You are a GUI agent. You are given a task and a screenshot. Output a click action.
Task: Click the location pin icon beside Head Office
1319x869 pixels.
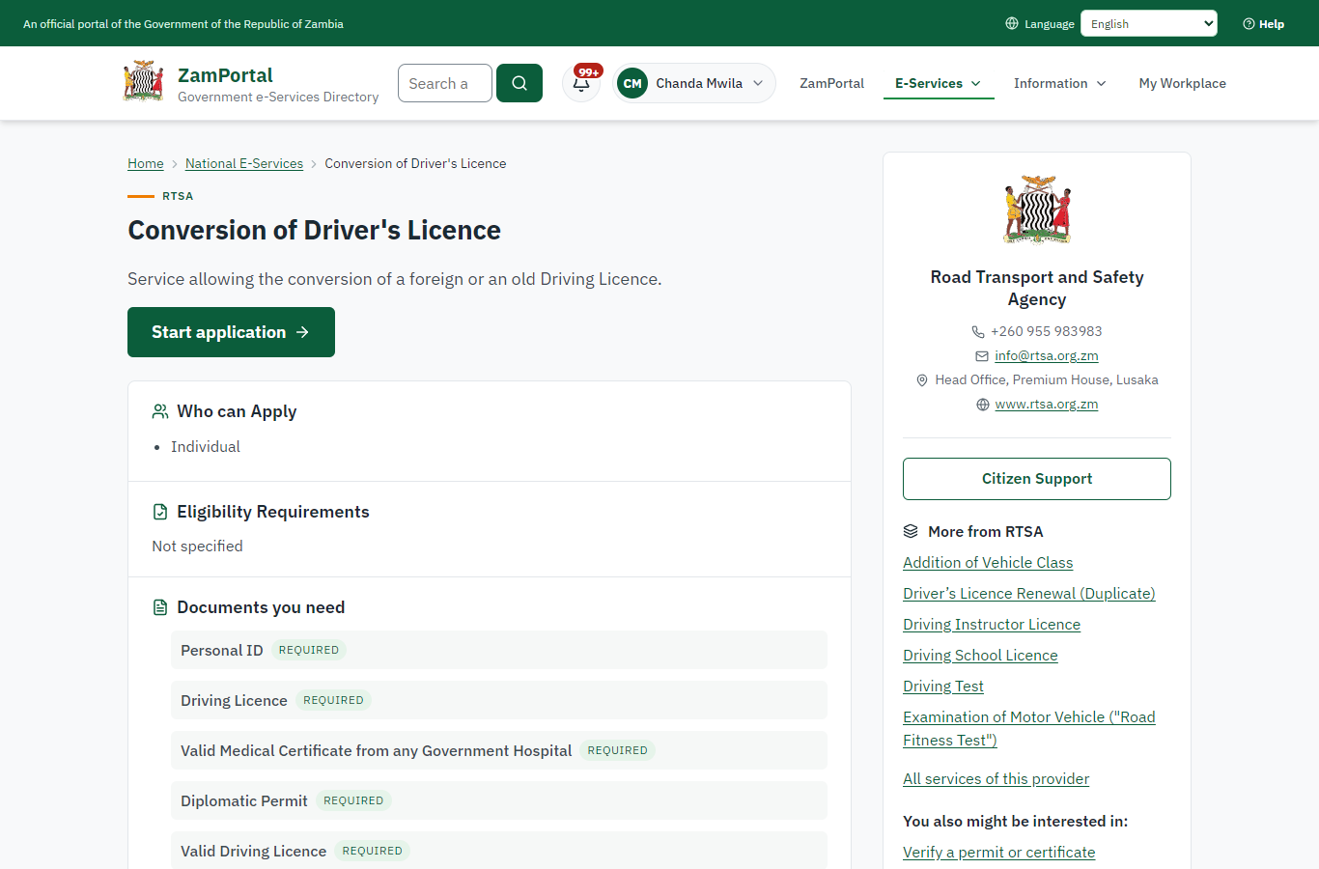(x=922, y=380)
